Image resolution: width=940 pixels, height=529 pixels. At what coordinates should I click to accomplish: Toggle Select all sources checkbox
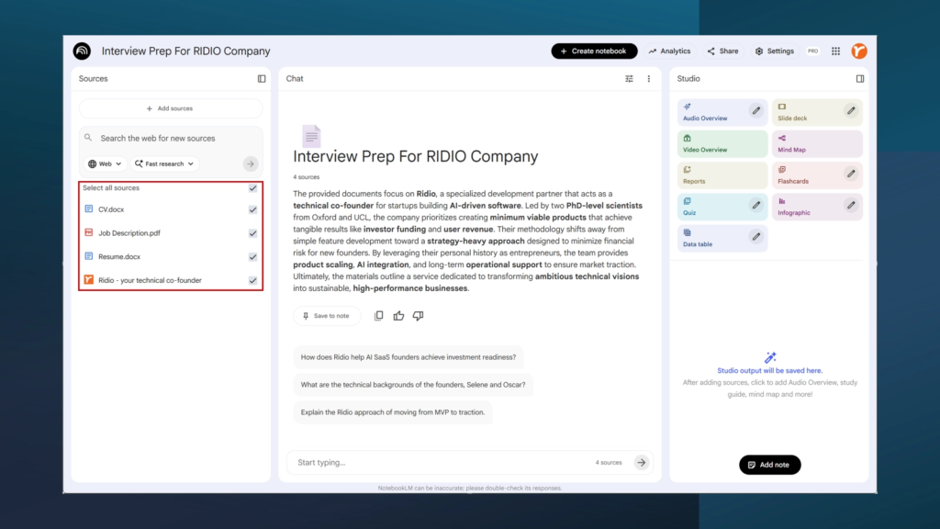pos(252,188)
